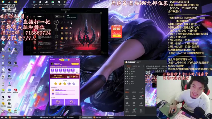Click the empty keystone slot below the primary path
Image resolution: width=212 pixels, height=119 pixels.
click(x=56, y=30)
